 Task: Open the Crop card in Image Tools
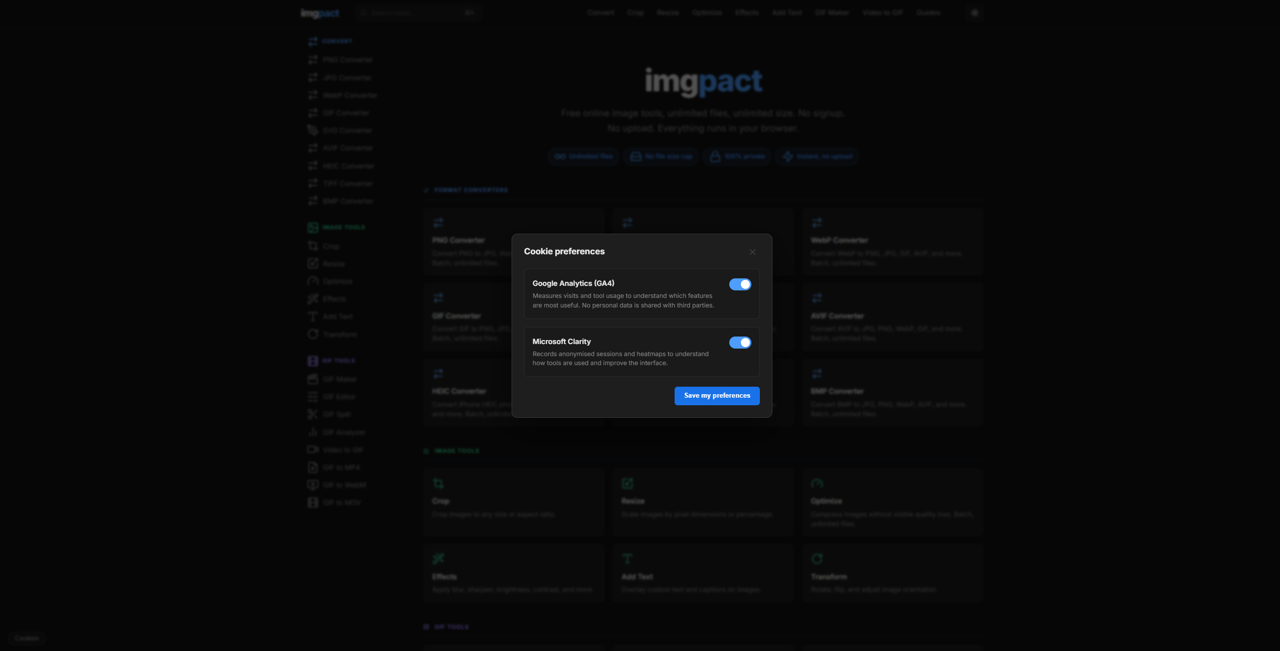pos(514,503)
